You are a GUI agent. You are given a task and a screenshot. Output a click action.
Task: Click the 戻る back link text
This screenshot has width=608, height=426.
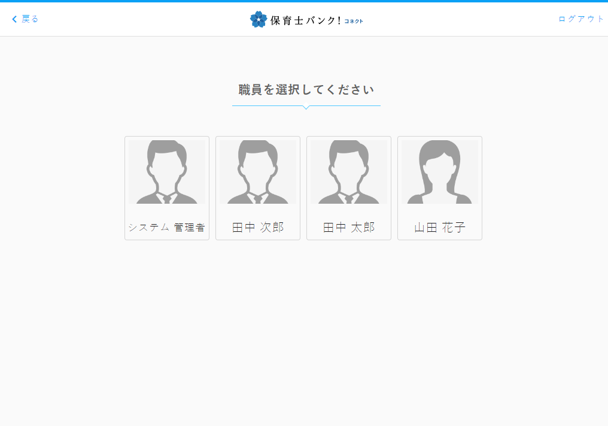pyautogui.click(x=30, y=19)
